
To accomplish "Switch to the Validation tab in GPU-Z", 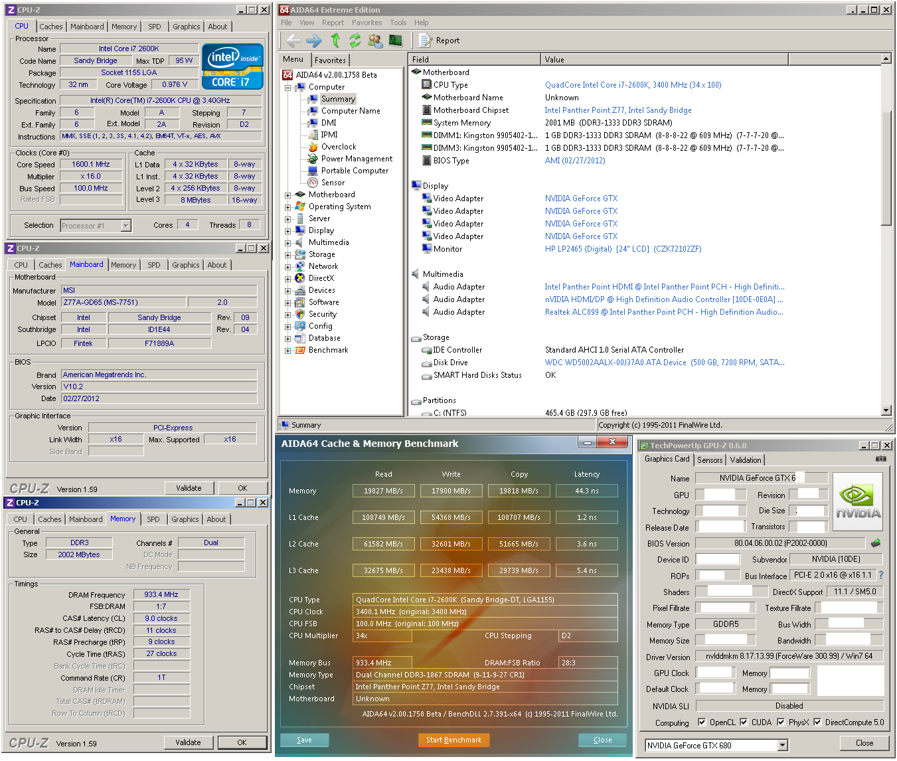I will (x=746, y=460).
